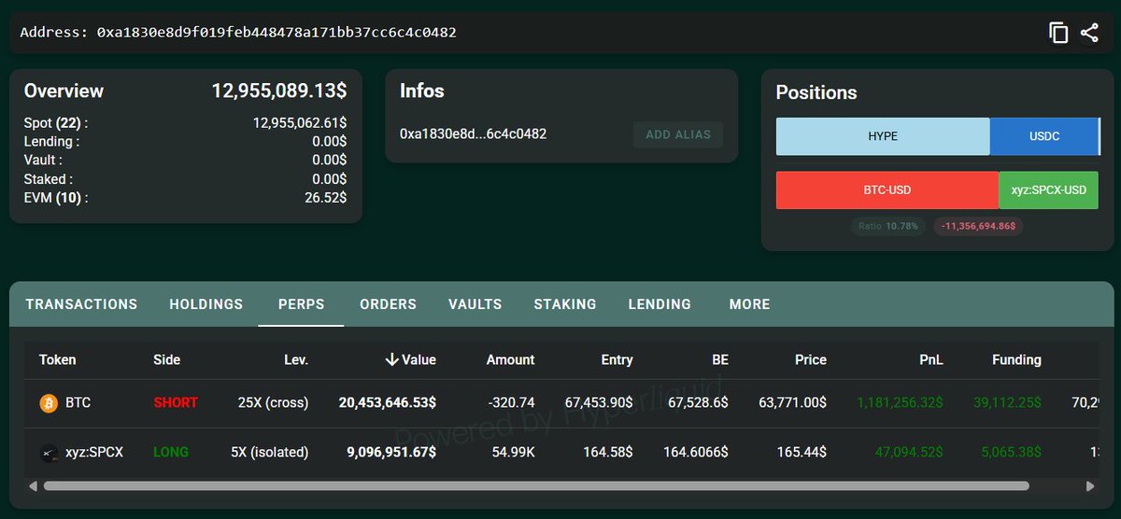The width and height of the screenshot is (1121, 519).
Task: Click the 47,094.52$ PnL value
Action: tap(909, 453)
